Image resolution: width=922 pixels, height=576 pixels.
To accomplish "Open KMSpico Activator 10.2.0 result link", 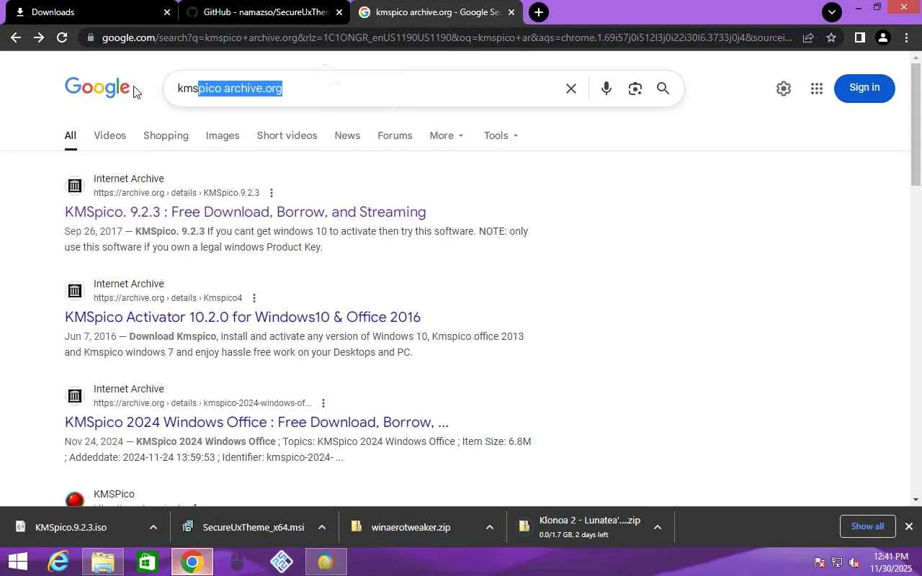I will click(243, 317).
